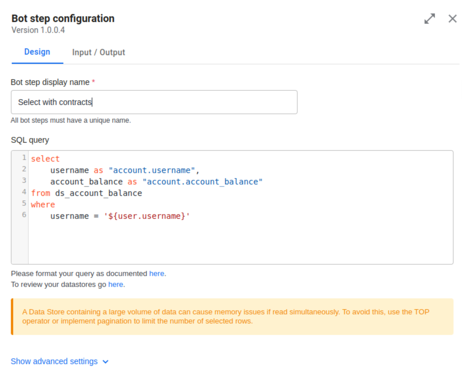Click the "account.account_balance" alias on line 3
The width and height of the screenshot is (469, 375).
(x=202, y=182)
